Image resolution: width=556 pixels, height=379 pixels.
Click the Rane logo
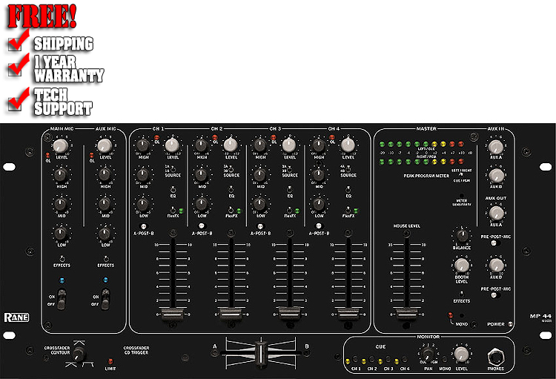pos(16,317)
